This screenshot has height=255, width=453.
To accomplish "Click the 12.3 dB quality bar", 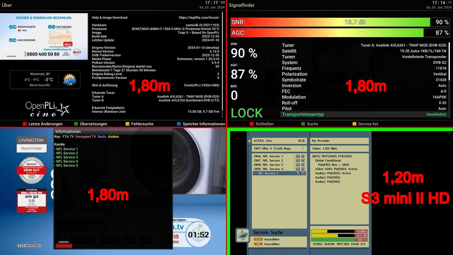I will tap(339, 236).
